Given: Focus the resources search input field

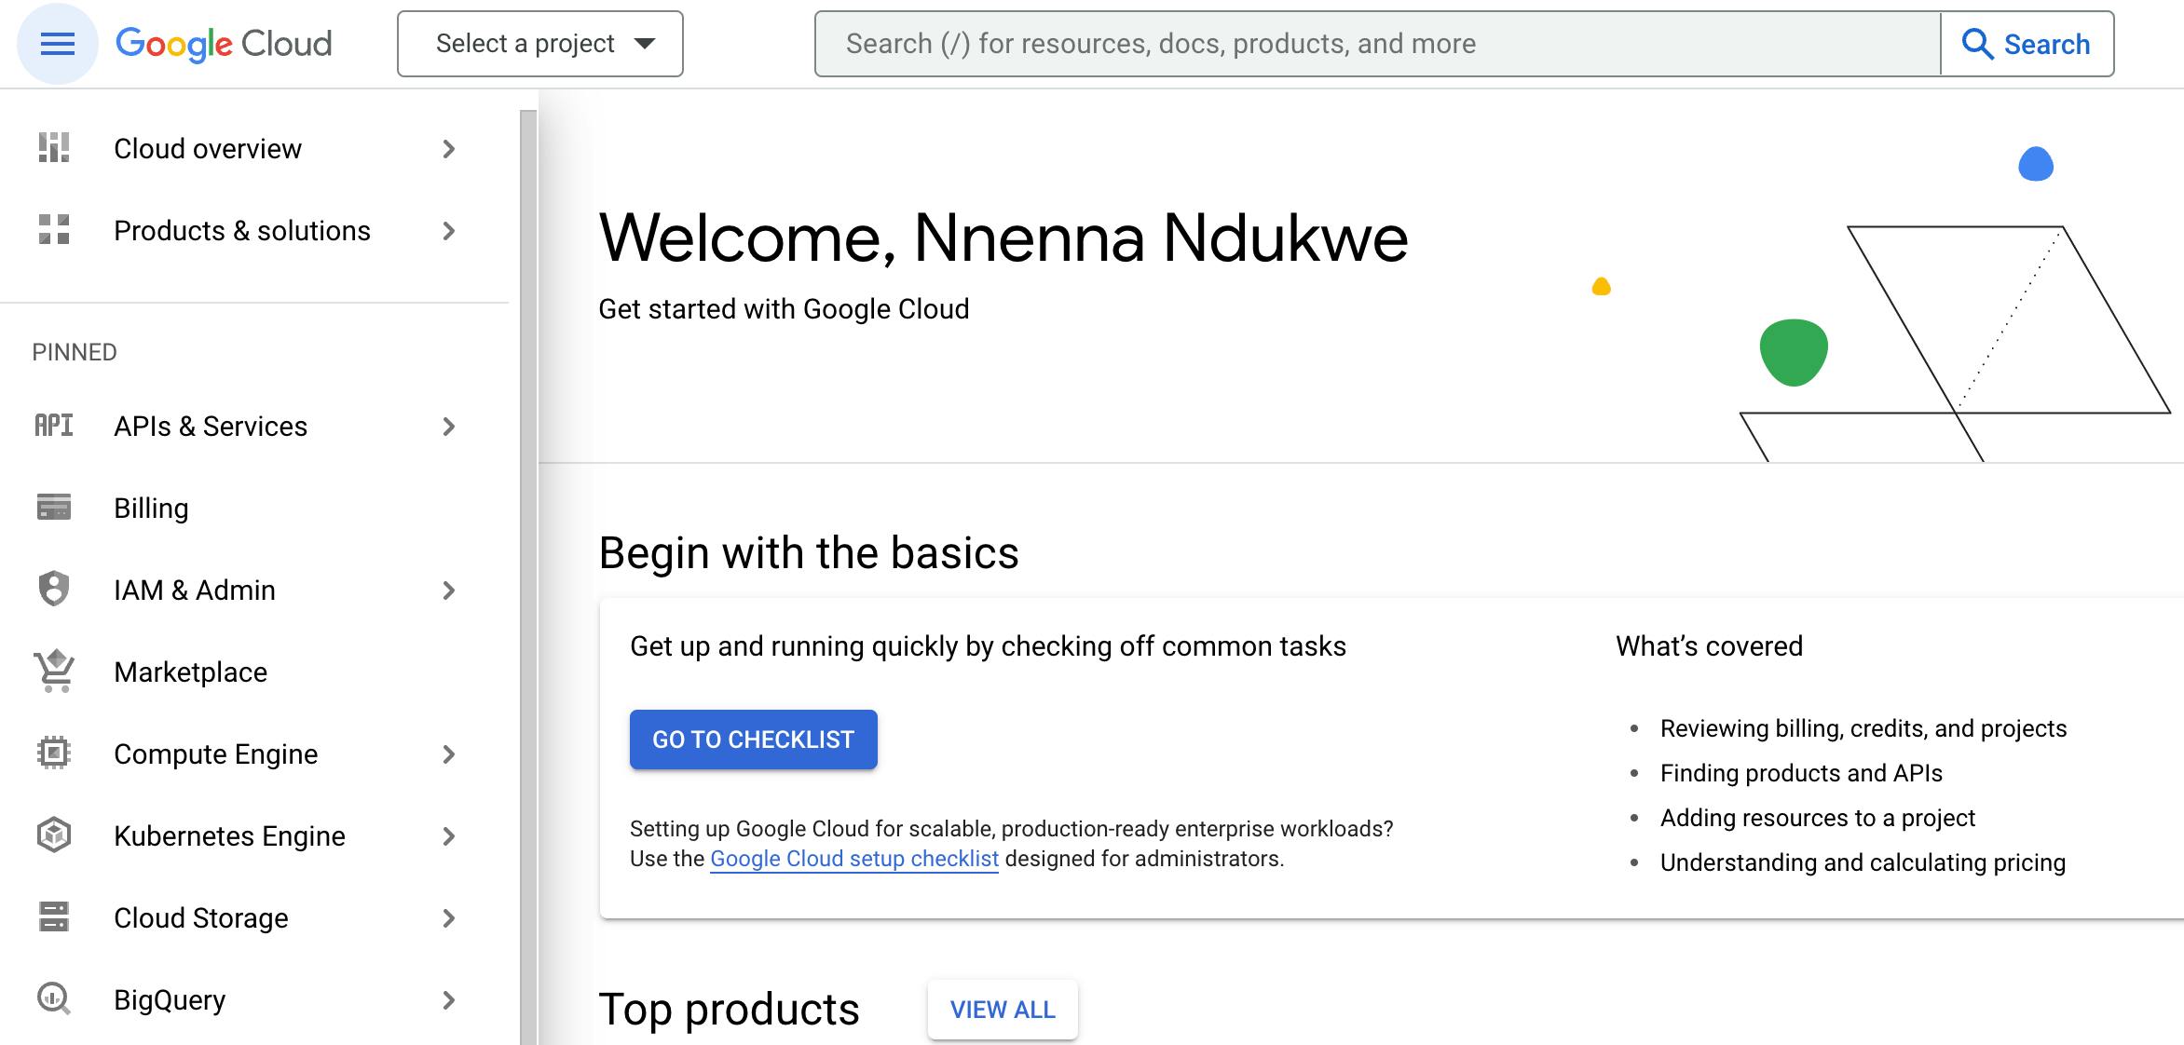Looking at the screenshot, I should (1377, 44).
